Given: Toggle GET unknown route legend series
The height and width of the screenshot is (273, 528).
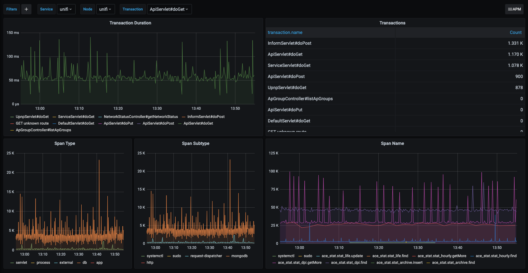Looking at the screenshot, I should [32, 123].
